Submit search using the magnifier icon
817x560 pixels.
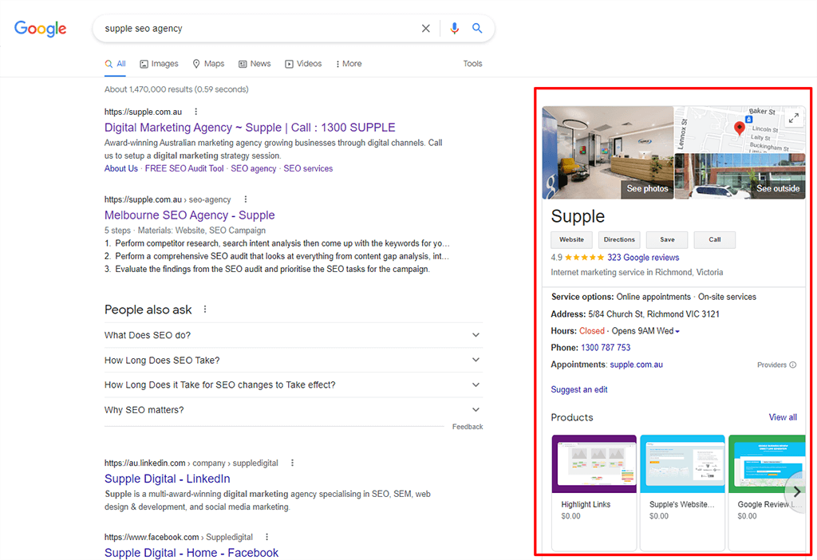tap(477, 28)
